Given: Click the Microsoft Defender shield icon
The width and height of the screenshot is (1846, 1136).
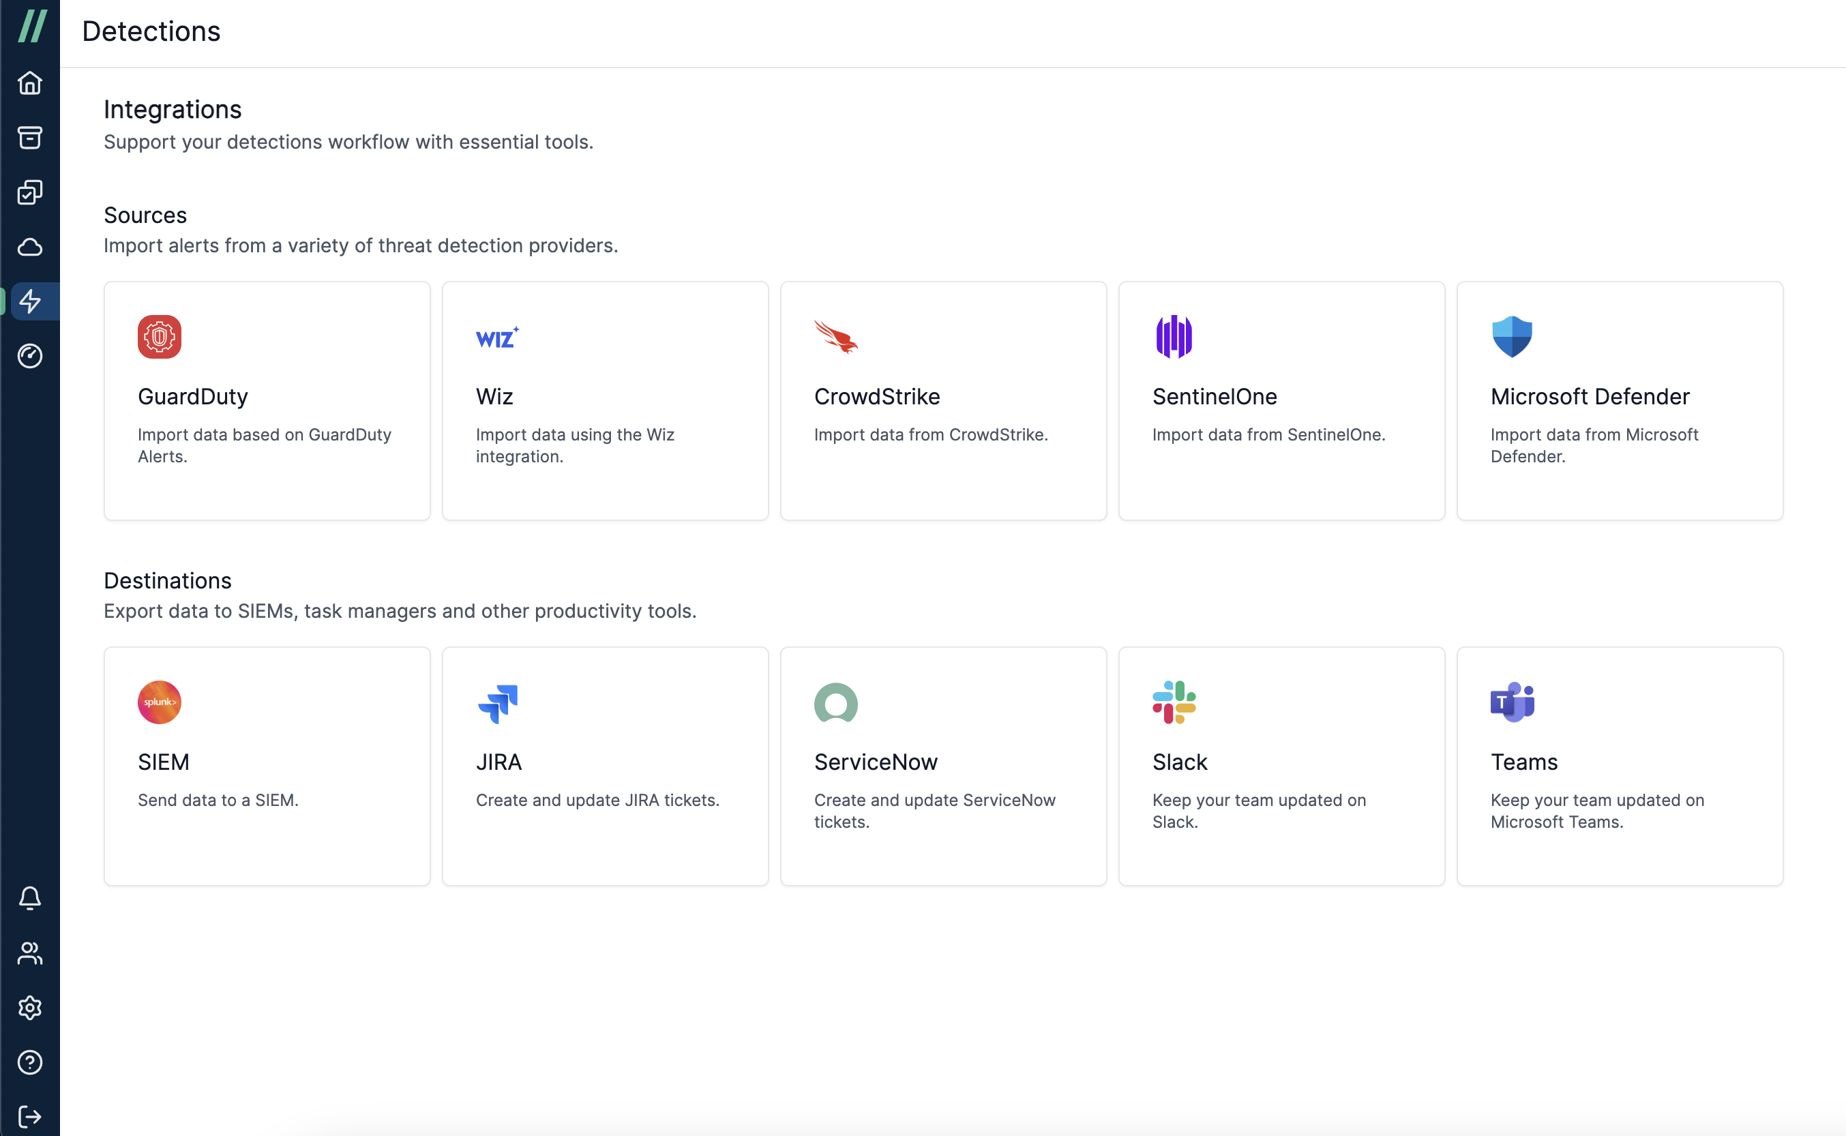Looking at the screenshot, I should tap(1512, 337).
